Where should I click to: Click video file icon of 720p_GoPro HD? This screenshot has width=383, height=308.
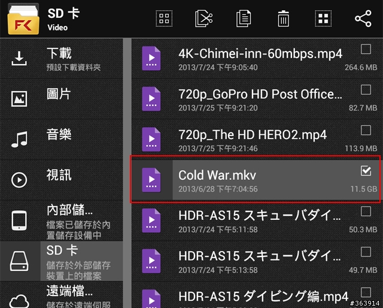[x=151, y=99]
